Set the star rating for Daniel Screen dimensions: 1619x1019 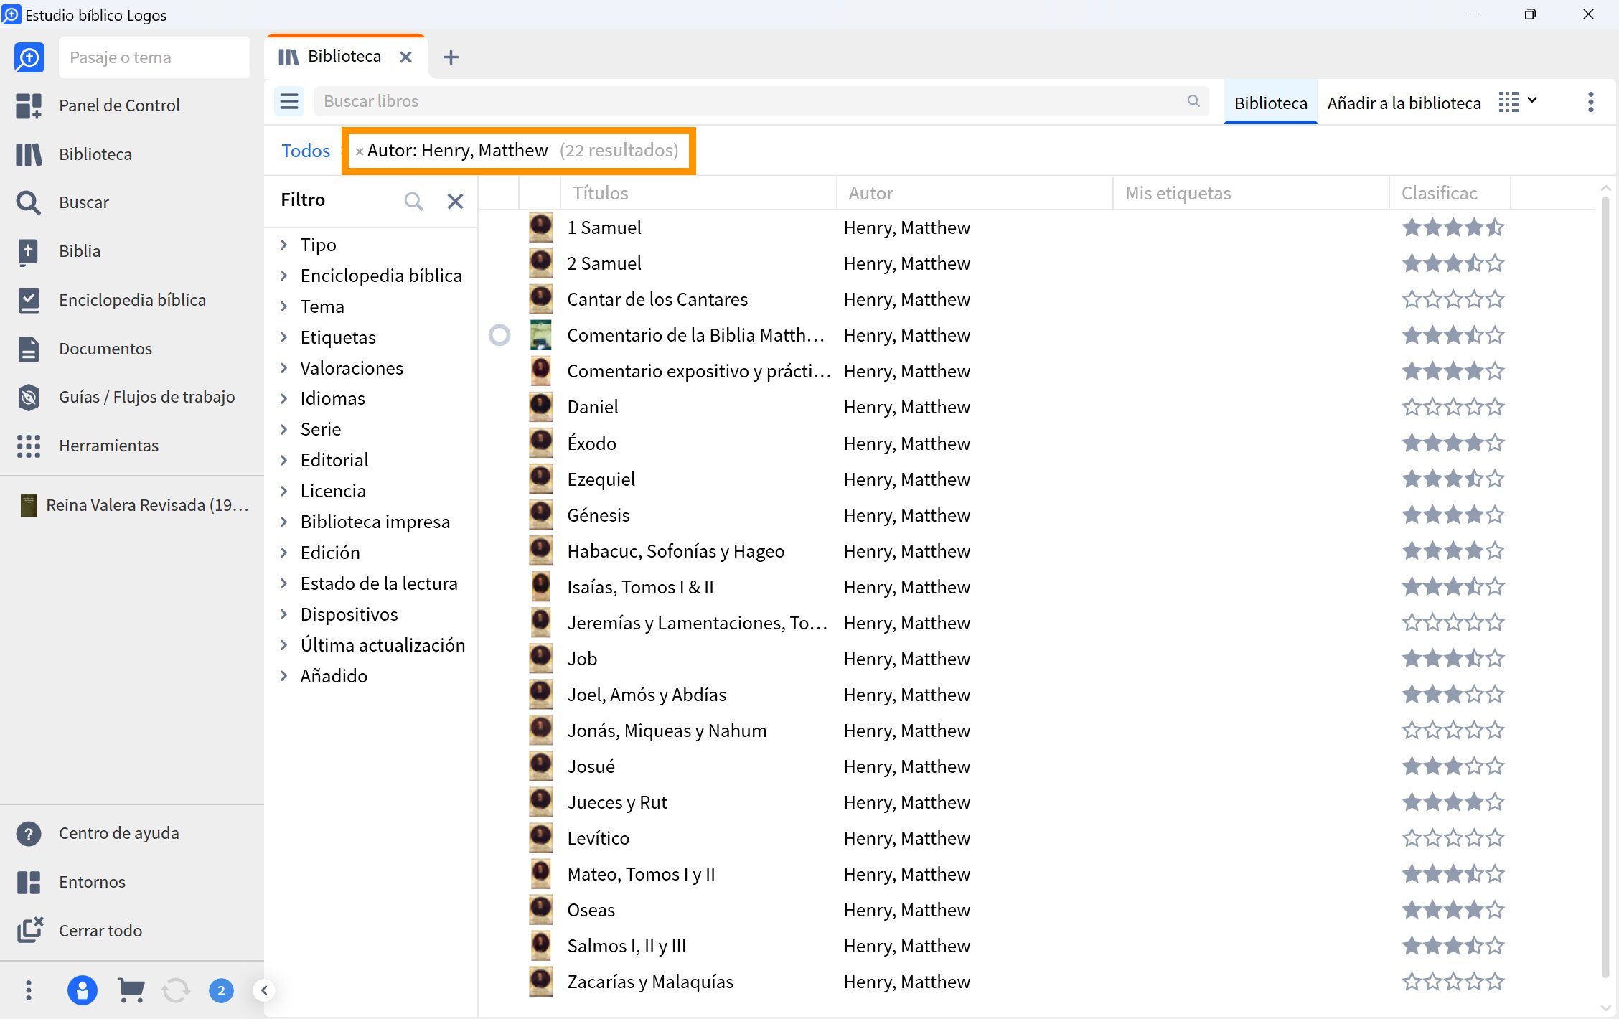1453,407
